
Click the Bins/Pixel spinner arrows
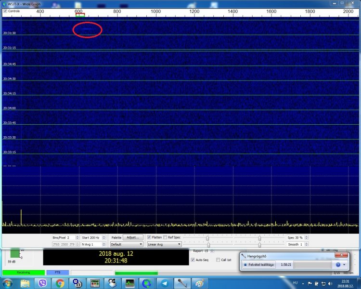(x=77, y=237)
